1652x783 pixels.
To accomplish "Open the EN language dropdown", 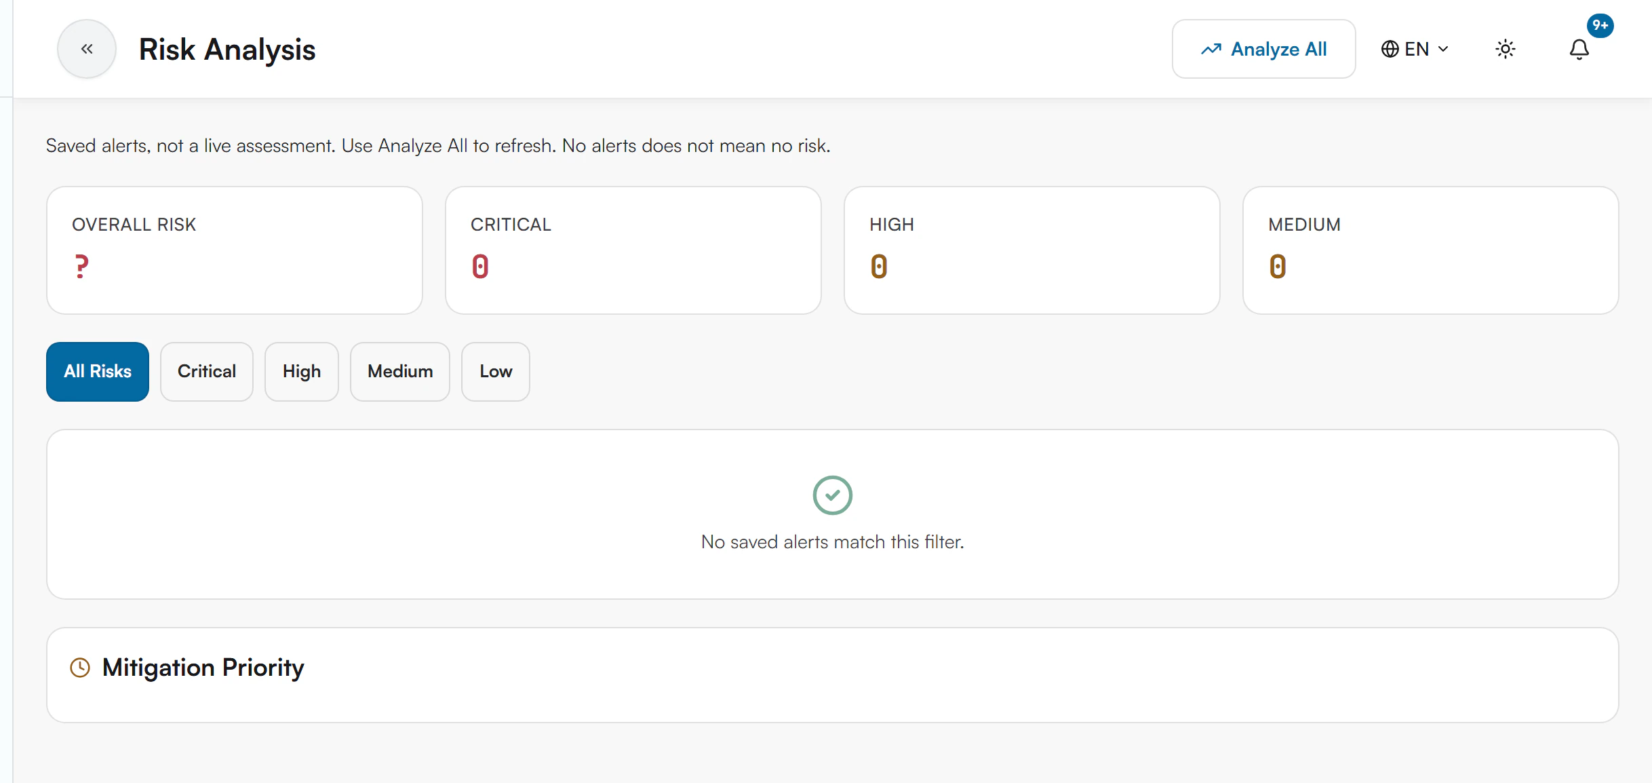I will [x=1415, y=49].
